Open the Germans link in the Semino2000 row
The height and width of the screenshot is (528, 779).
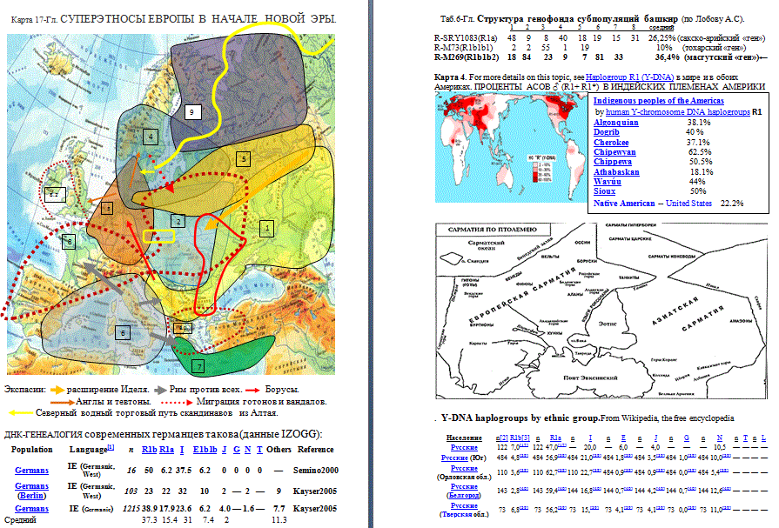click(x=32, y=471)
